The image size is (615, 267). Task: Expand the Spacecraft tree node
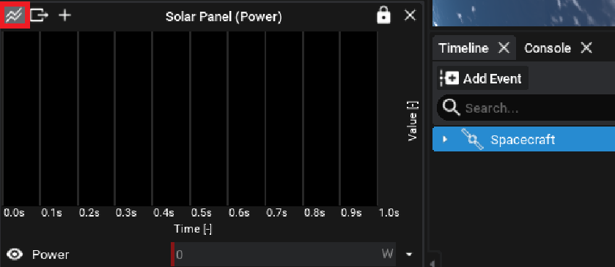click(x=444, y=139)
